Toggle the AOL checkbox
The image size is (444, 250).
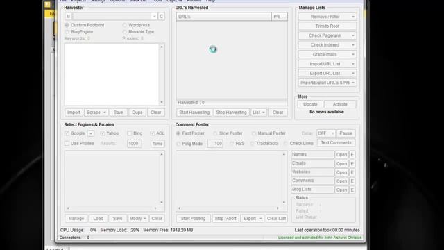153,133
